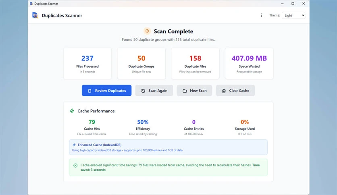This screenshot has height=195, width=337.
Task: Maximize the Duplicates Scanner window
Action: click(293, 4)
